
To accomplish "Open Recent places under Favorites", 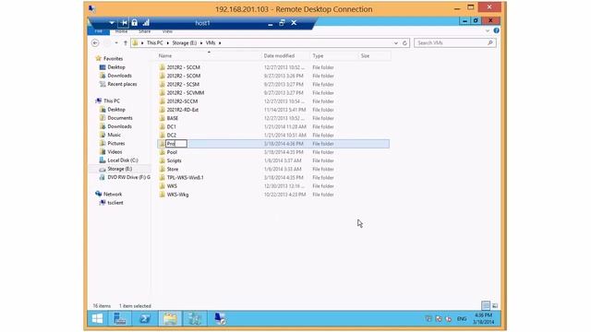I will [122, 84].
